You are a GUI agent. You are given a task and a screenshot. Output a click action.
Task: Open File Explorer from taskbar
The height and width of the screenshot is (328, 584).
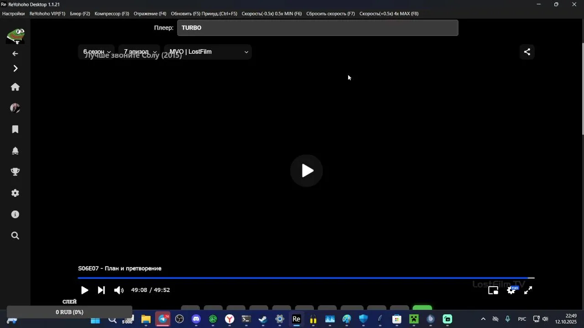pyautogui.click(x=146, y=320)
